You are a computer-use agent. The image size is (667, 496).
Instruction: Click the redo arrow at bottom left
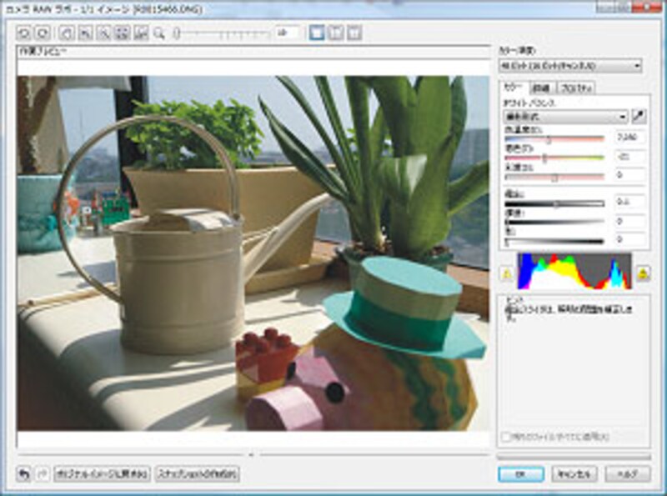43,473
